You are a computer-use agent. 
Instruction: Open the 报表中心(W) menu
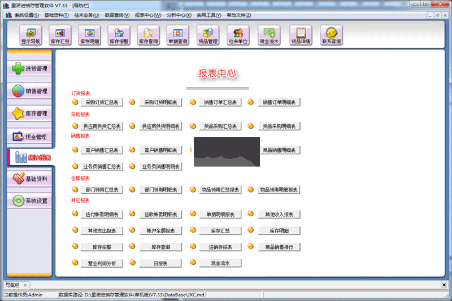[x=148, y=15]
